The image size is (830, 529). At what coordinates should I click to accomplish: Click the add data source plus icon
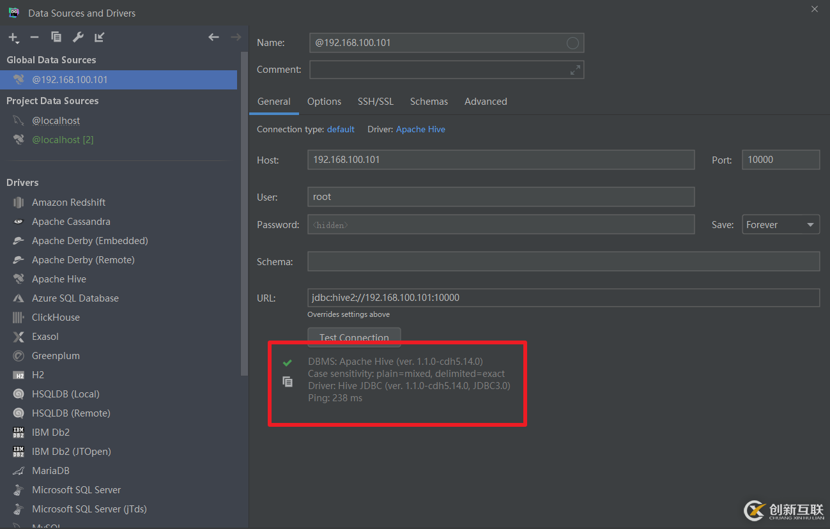(x=13, y=38)
